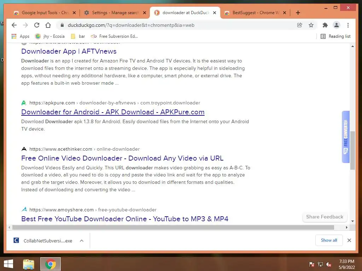Click the Share Feedback button
Viewport: 362px width, 271px height.
[x=325, y=217]
